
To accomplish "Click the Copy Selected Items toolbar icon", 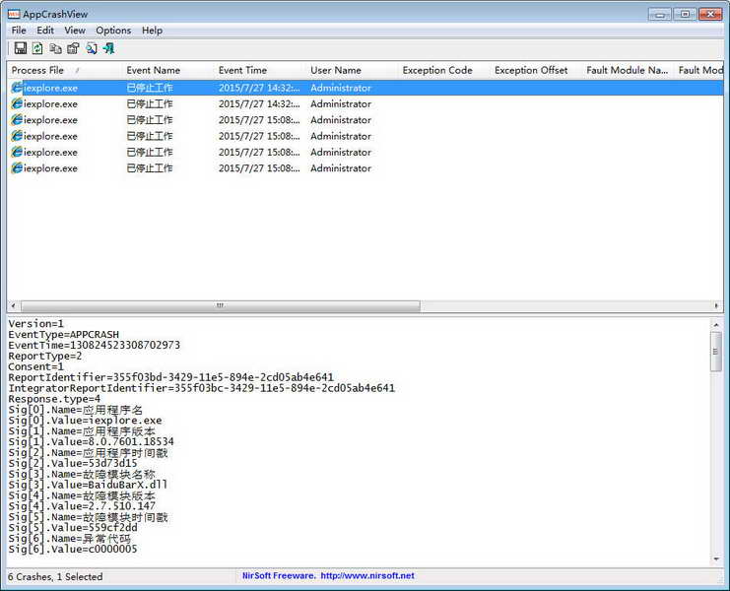I will click(x=55, y=48).
